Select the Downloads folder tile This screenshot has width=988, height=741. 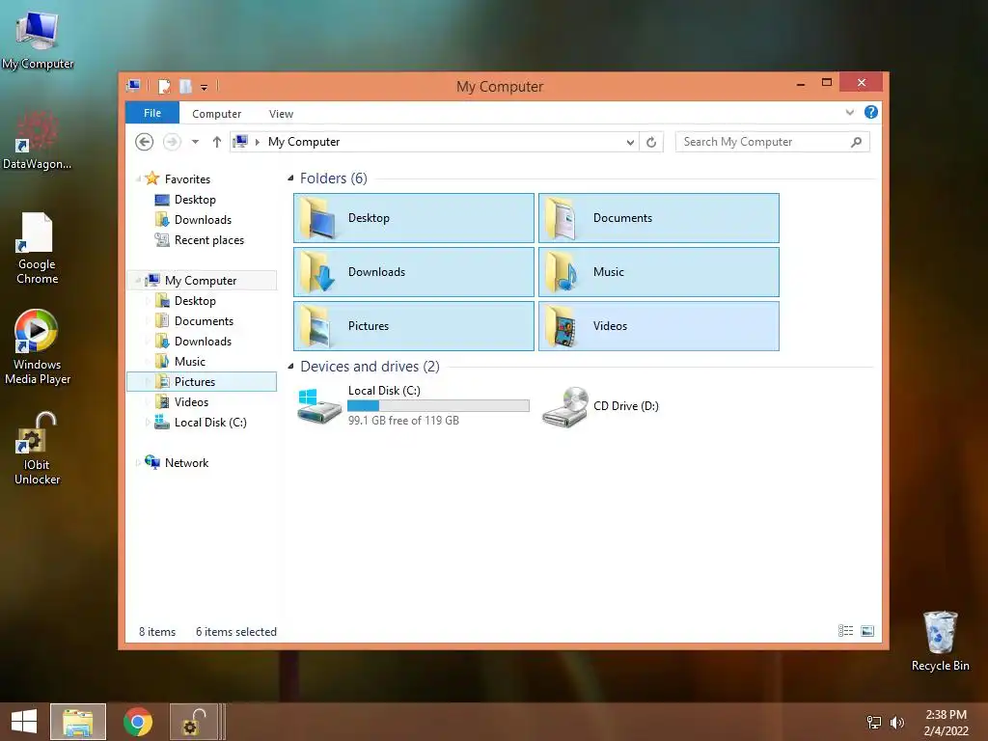coord(413,272)
